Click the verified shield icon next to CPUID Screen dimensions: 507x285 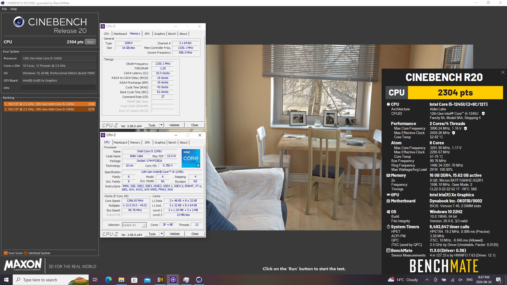[483, 113]
